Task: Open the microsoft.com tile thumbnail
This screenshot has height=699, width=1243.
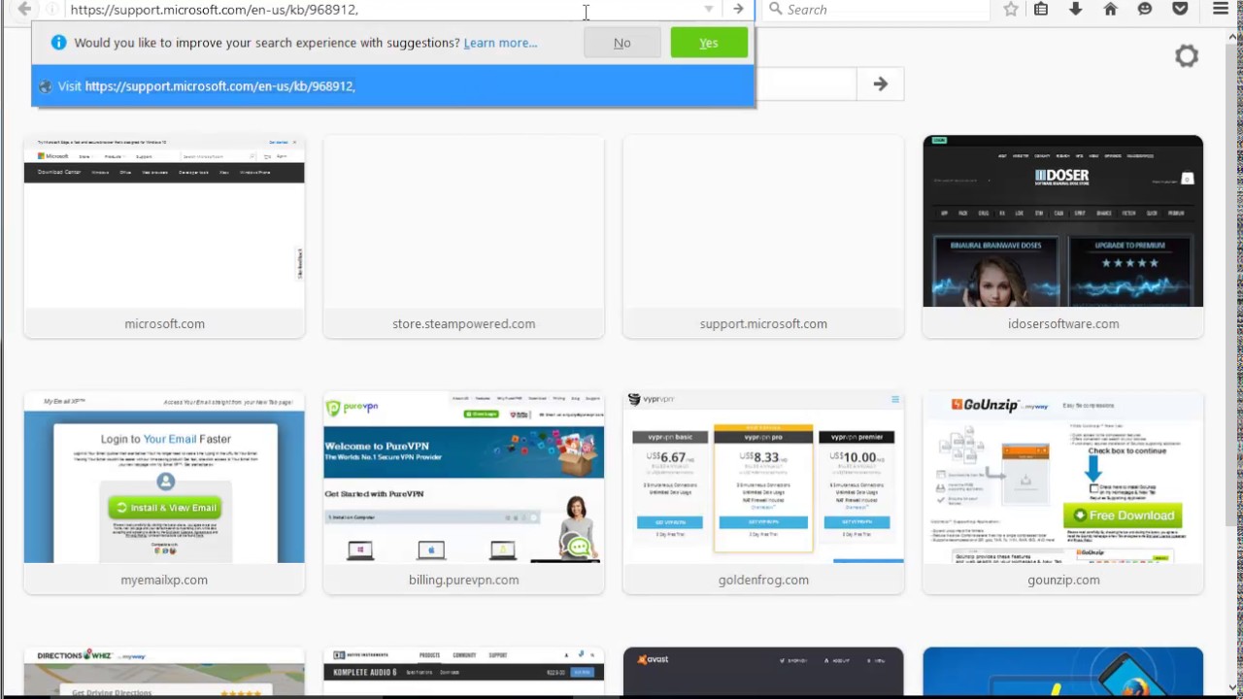Action: click(164, 221)
